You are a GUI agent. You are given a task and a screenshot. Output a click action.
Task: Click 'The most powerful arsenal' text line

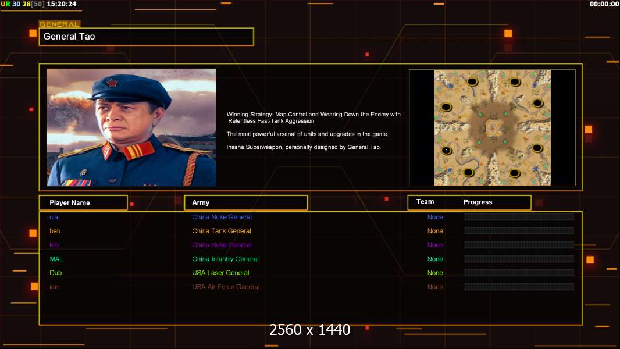(x=307, y=134)
